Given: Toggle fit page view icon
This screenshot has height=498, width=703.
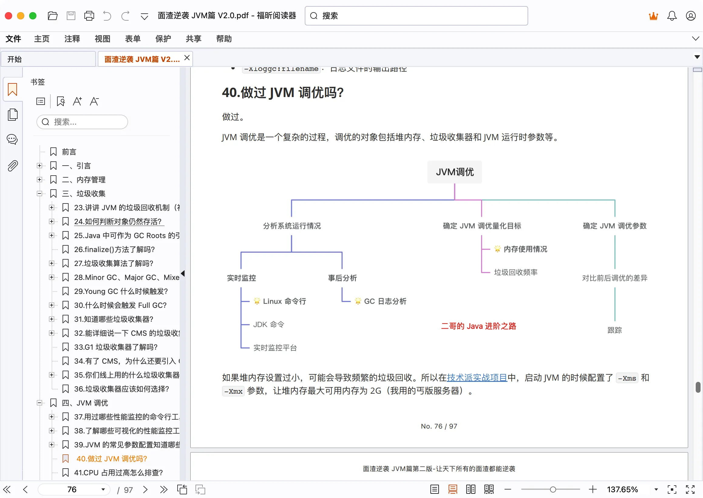Looking at the screenshot, I should click(672, 490).
